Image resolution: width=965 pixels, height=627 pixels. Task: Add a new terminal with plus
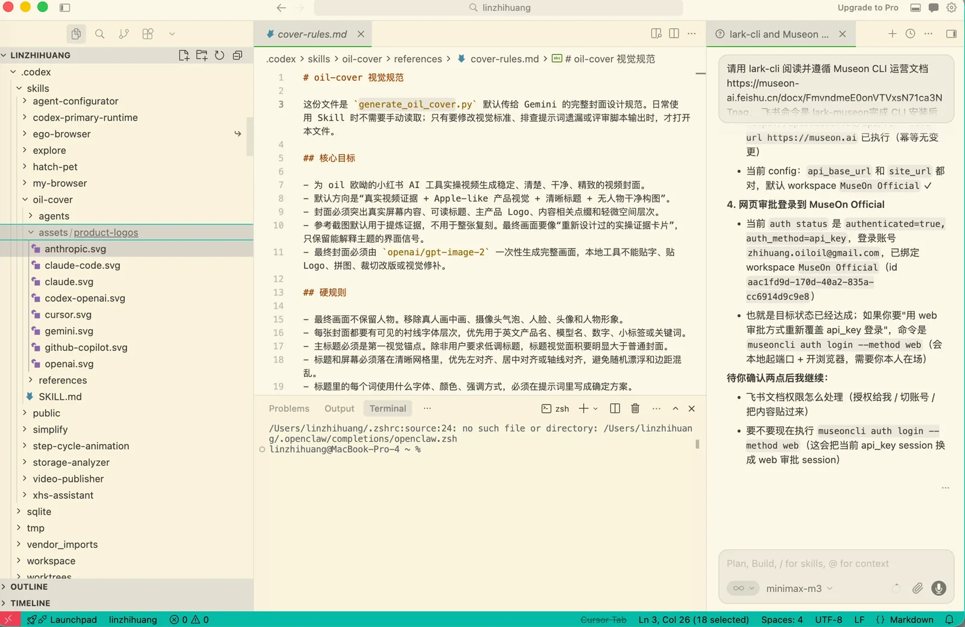point(583,409)
